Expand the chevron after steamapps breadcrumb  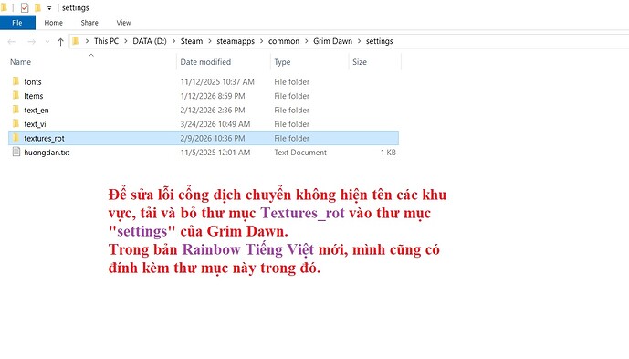(261, 41)
